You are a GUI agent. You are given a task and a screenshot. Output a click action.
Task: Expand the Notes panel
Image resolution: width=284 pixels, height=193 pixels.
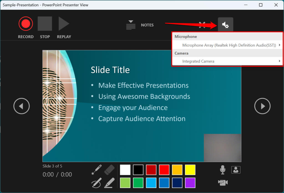coord(140,25)
